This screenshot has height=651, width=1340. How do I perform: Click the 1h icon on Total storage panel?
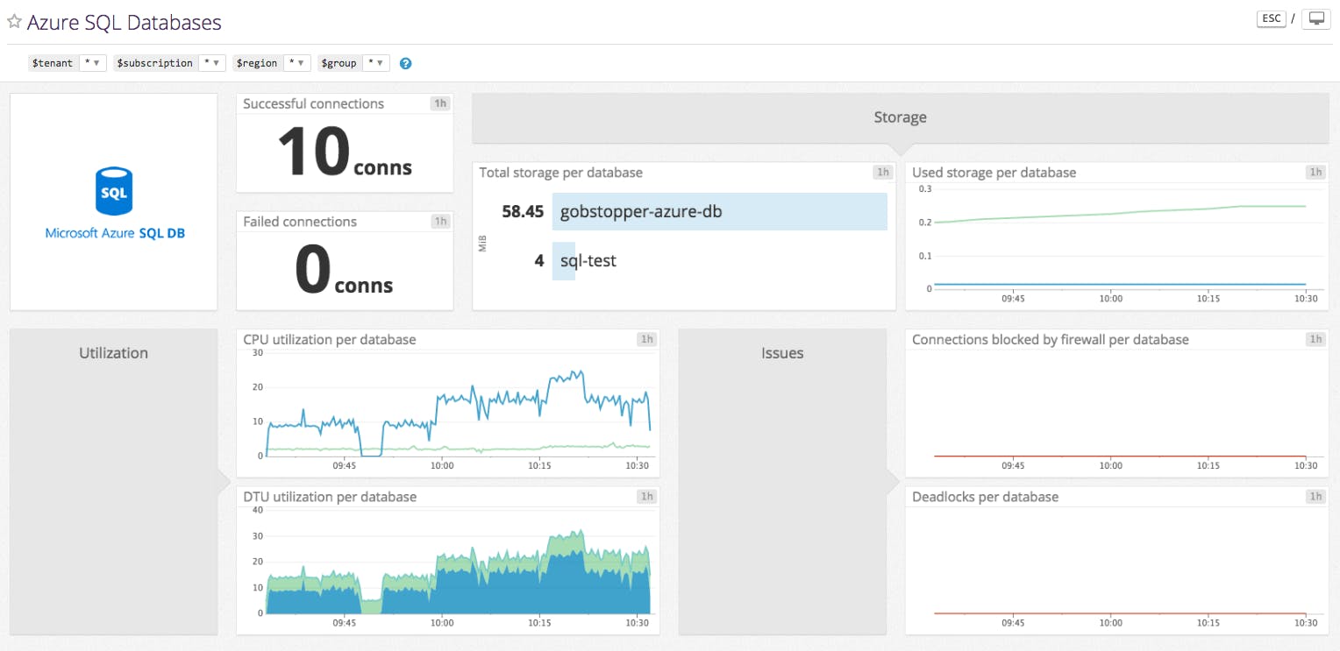click(x=881, y=172)
